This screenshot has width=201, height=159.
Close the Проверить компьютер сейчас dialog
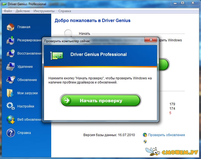tap(151, 40)
